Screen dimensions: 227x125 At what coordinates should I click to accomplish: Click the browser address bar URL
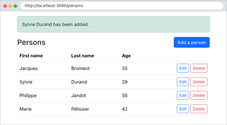click(54, 6)
